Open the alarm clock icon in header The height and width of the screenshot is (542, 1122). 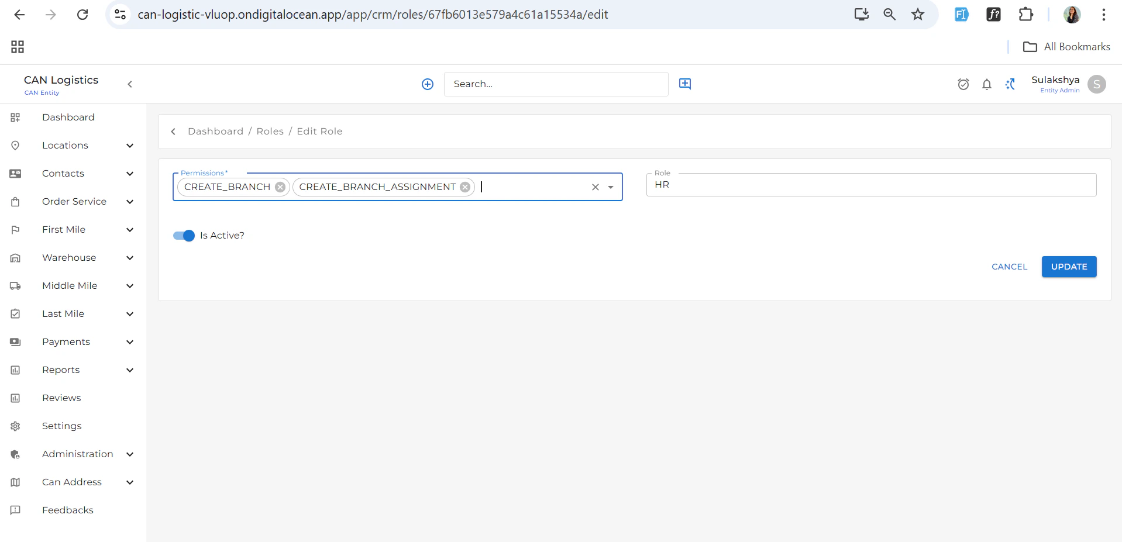point(963,84)
